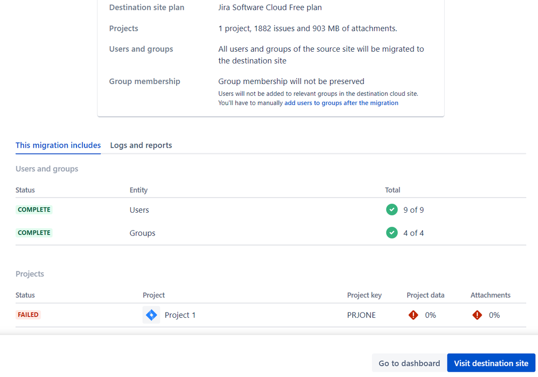Click the Project data column header
Image resolution: width=538 pixels, height=377 pixels.
[425, 295]
